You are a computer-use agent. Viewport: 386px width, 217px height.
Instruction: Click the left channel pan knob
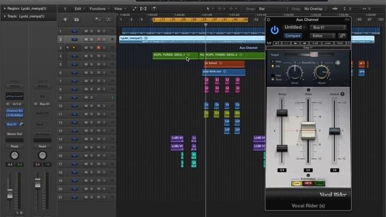pyautogui.click(x=14, y=156)
